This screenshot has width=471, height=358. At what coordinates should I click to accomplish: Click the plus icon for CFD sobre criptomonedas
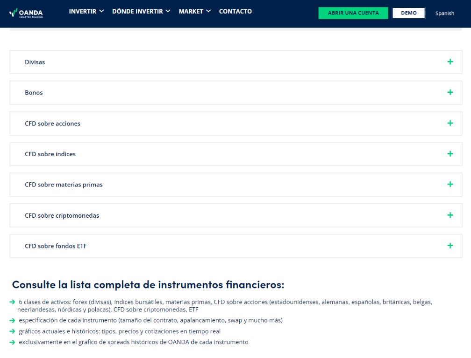coord(450,215)
